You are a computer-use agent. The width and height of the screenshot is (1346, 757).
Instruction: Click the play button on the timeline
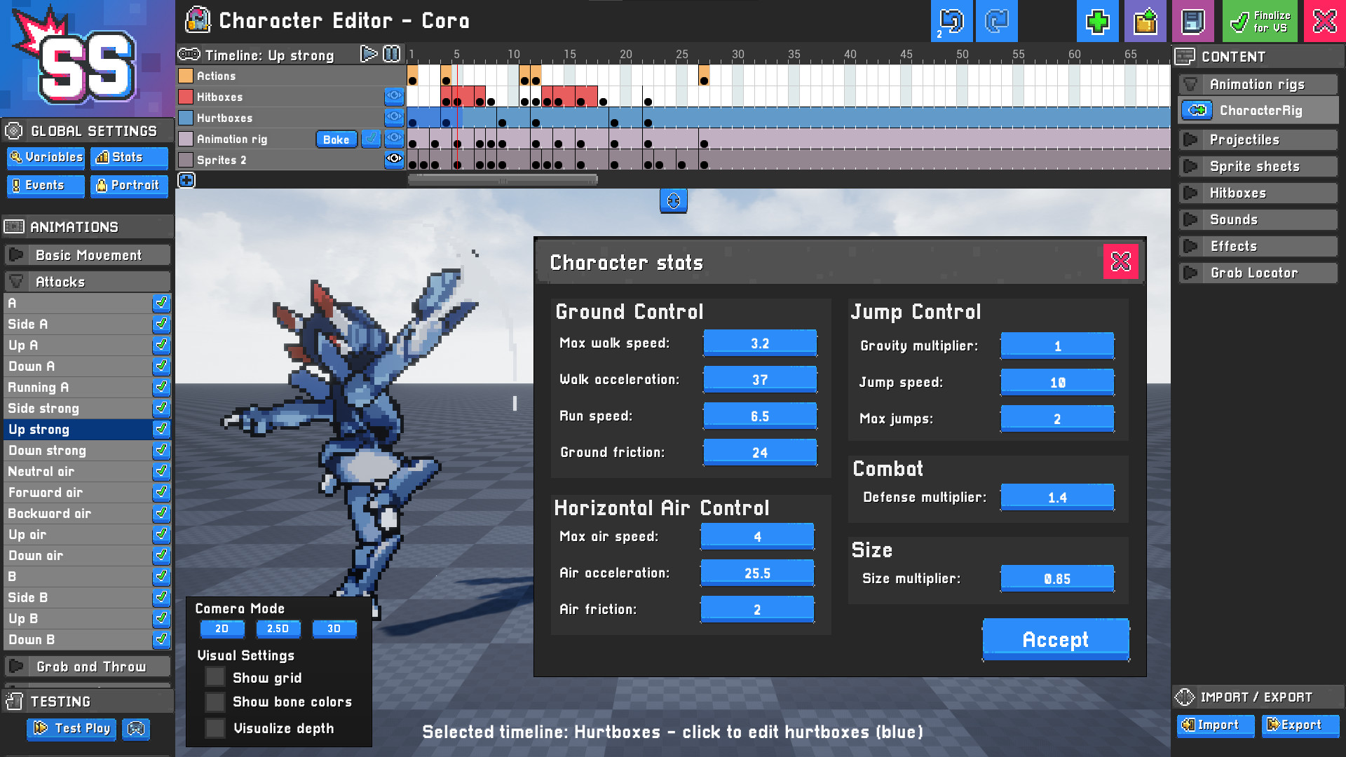368,55
